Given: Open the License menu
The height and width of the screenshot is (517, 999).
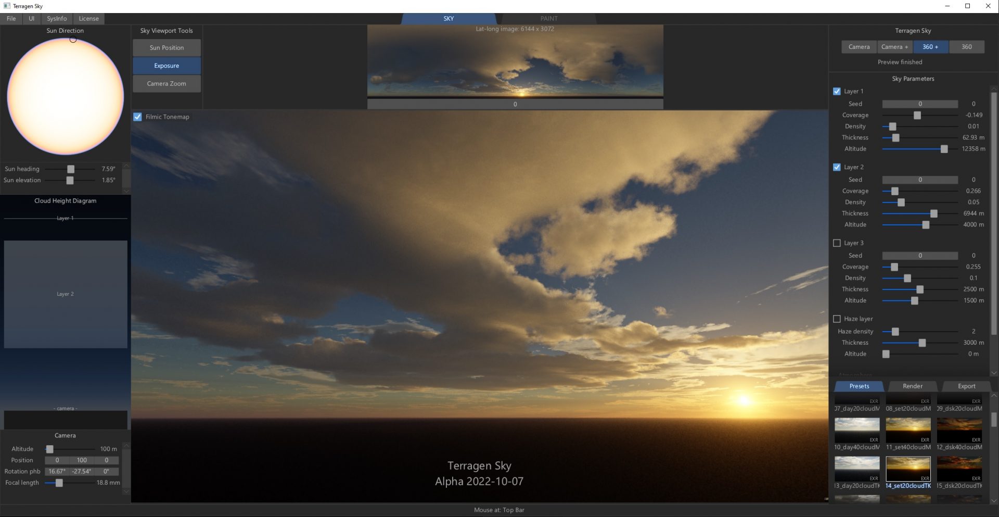Looking at the screenshot, I should pos(88,19).
